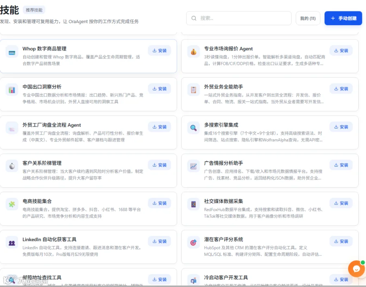Install 多搜索引擎集成 skill

click(341, 127)
